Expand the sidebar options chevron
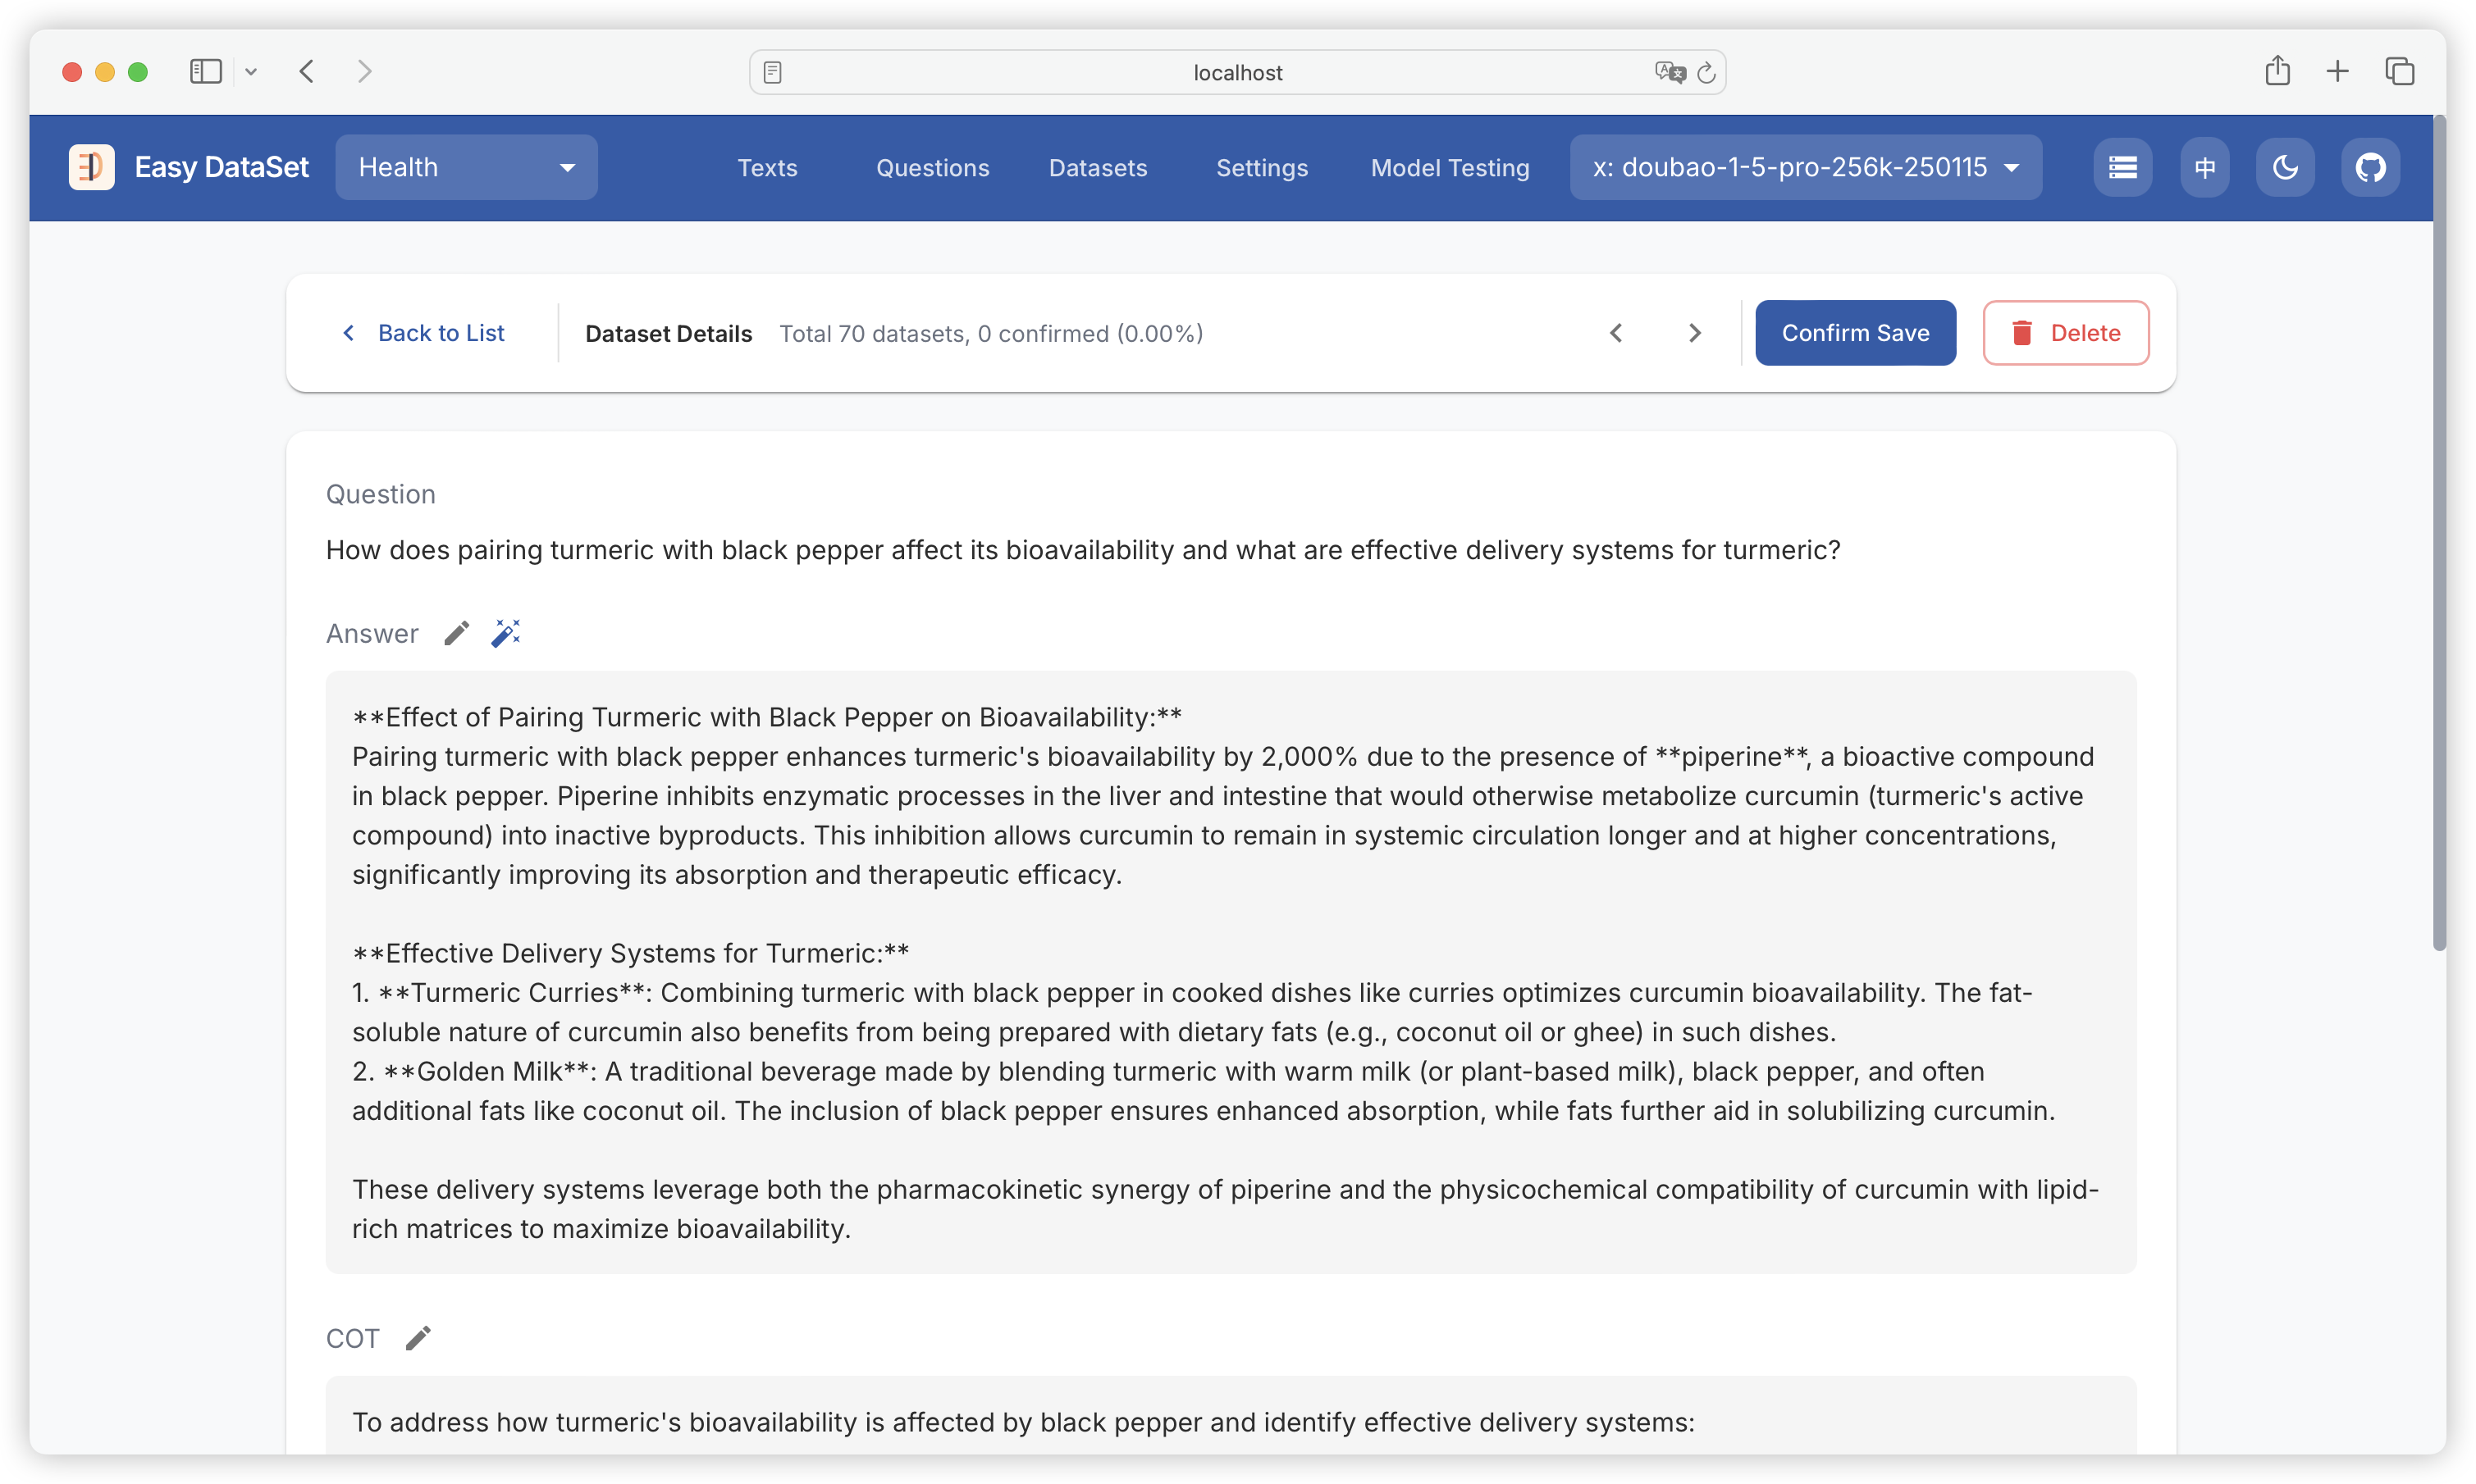The image size is (2476, 1484). (251, 72)
